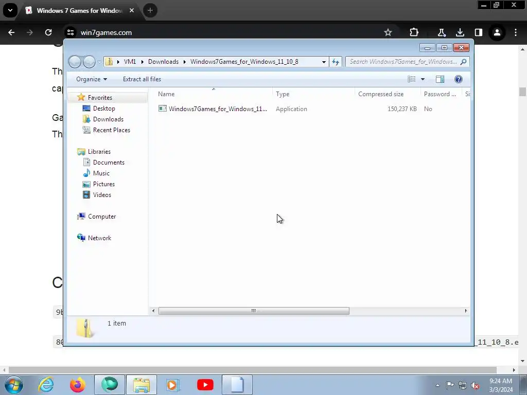Open Windows Start button

13,385
